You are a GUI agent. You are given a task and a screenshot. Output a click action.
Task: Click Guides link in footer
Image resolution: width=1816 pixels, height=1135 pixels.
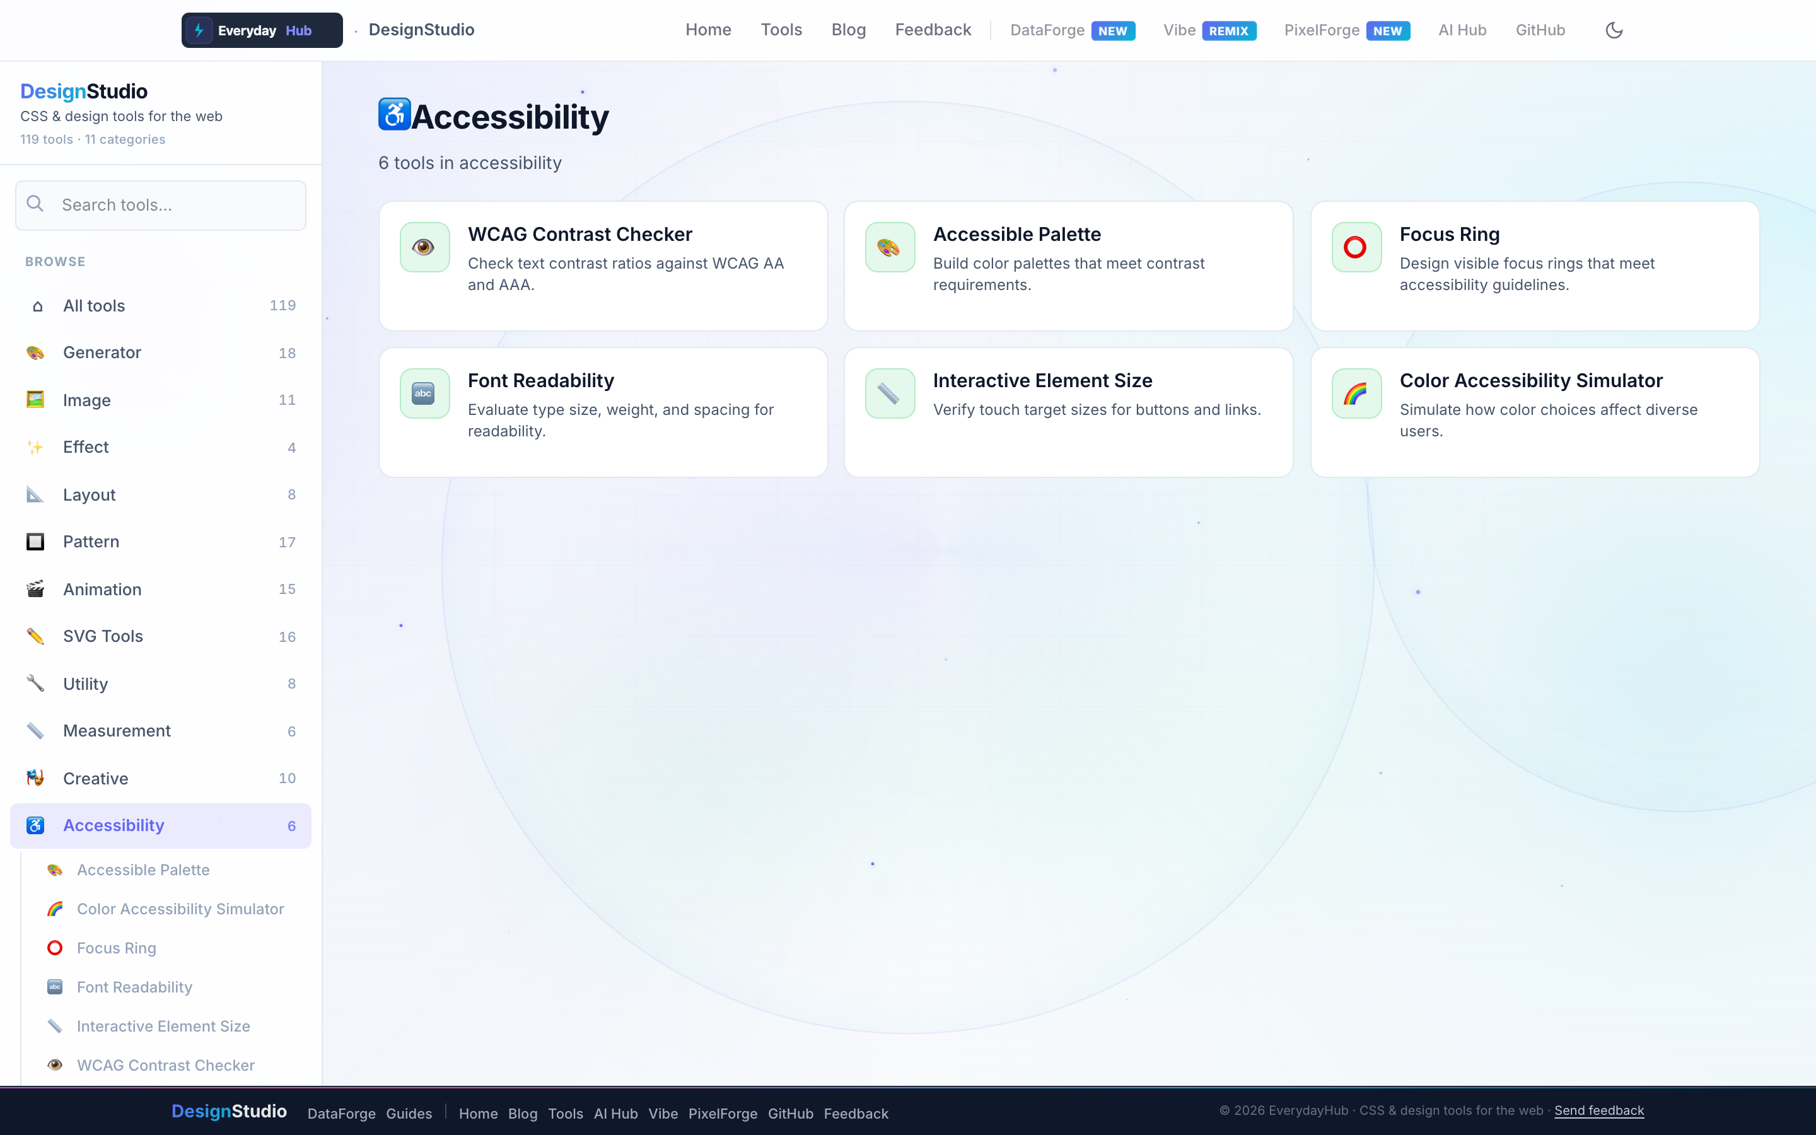409,1113
